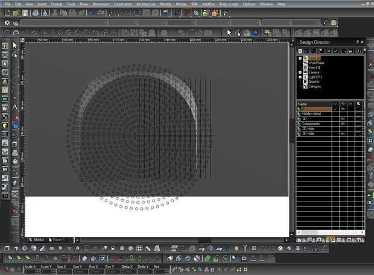Expand the Camera tree node

300,72
